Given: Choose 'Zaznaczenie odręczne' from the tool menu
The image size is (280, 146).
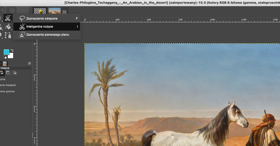Looking at the screenshot, I should click(x=42, y=18).
